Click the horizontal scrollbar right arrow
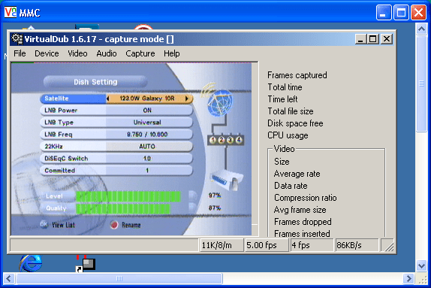This screenshot has height=288, width=431. 408,279
